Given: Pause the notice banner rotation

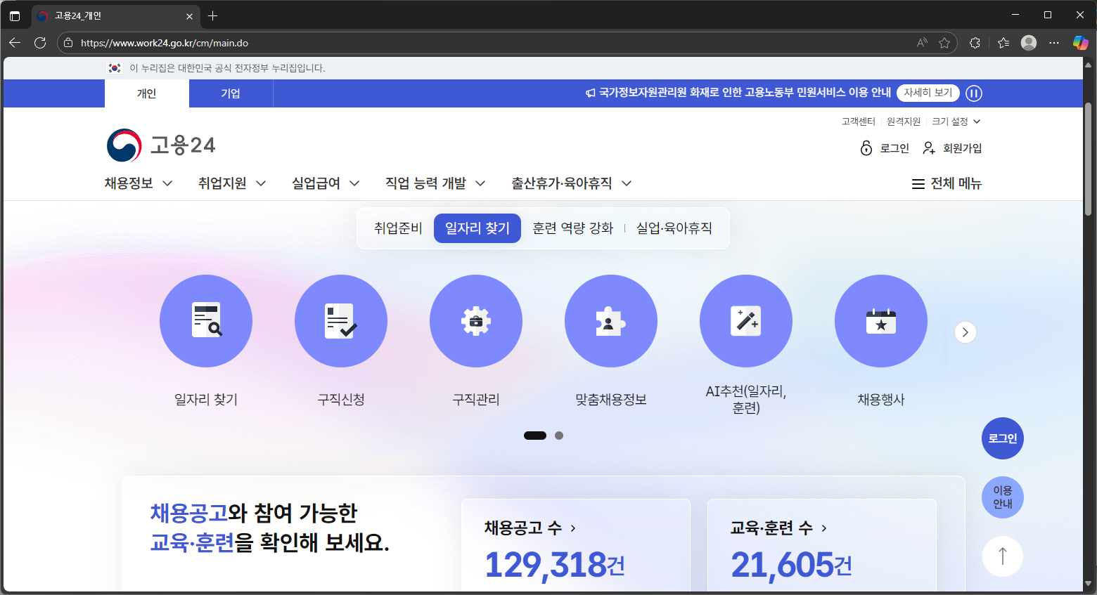Looking at the screenshot, I should coord(973,93).
